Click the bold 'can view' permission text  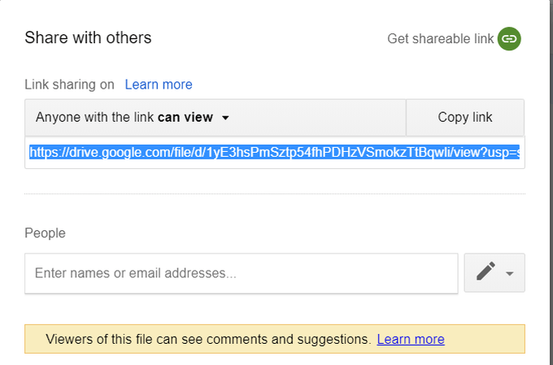click(x=185, y=117)
